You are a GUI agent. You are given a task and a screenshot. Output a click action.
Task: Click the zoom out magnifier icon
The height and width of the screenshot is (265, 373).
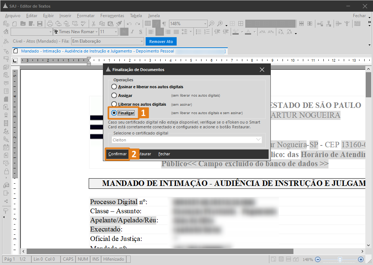click(211, 24)
